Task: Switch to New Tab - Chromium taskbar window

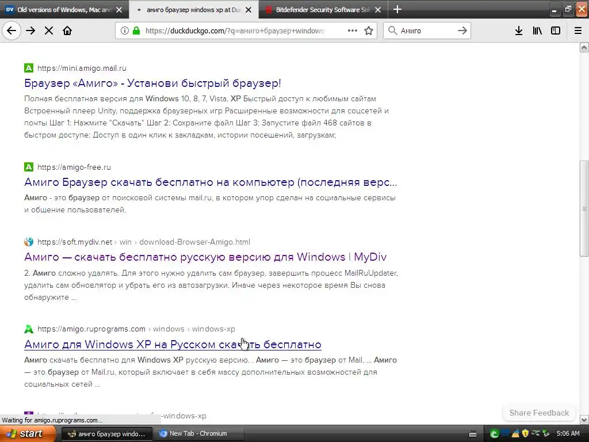Action: (200, 434)
